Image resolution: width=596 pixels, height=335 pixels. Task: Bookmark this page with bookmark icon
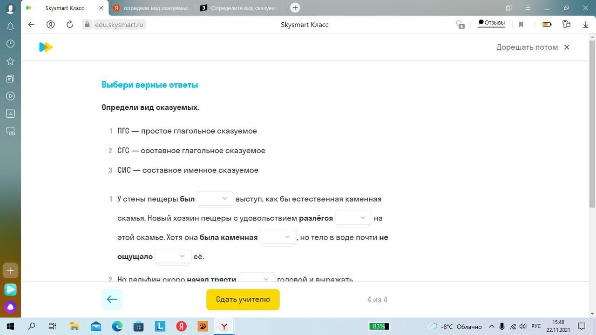pos(521,25)
